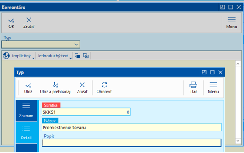Confirm with OK in Komentáre toolbar
This screenshot has width=244, height=153.
pos(11,23)
